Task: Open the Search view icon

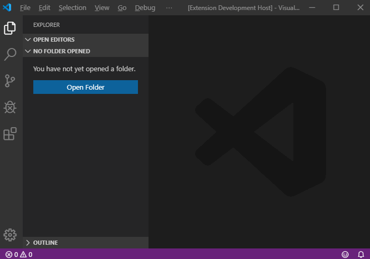Action: [10, 55]
